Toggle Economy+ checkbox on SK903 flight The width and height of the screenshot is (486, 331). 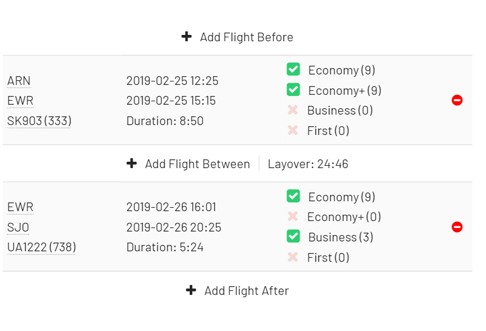(293, 90)
